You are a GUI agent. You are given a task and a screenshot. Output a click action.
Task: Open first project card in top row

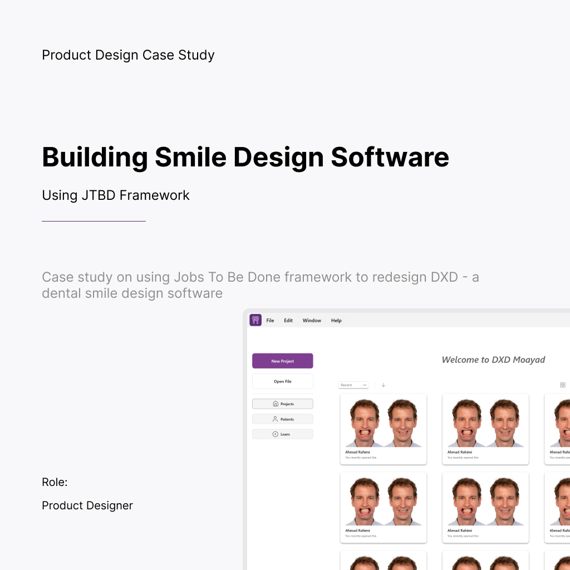[383, 429]
